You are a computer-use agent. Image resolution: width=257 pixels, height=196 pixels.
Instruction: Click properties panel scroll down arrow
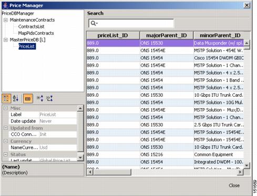80,158
